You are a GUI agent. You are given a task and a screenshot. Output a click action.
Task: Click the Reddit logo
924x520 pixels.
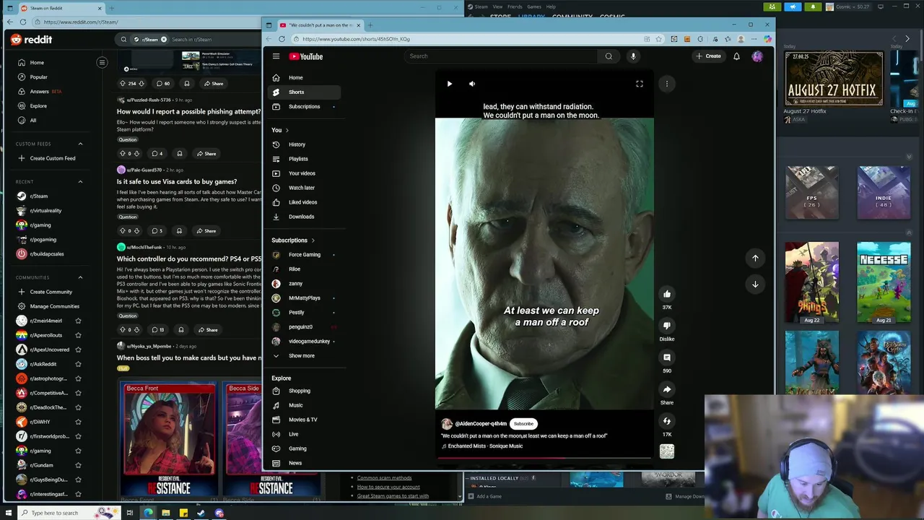31,40
